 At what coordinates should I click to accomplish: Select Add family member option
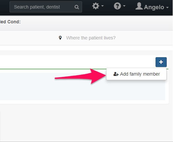pyautogui.click(x=136, y=74)
